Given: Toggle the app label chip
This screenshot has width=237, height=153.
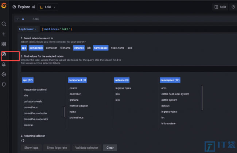Looking at the screenshot, I should 24,48.
